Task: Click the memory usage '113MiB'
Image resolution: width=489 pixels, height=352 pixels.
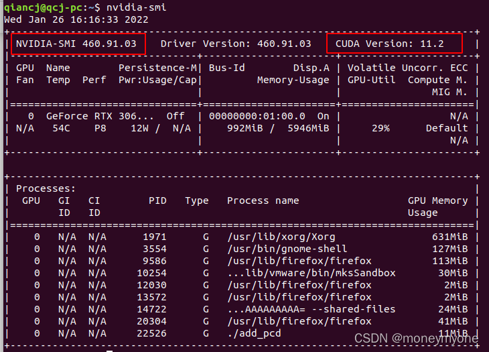Action: pyautogui.click(x=449, y=261)
